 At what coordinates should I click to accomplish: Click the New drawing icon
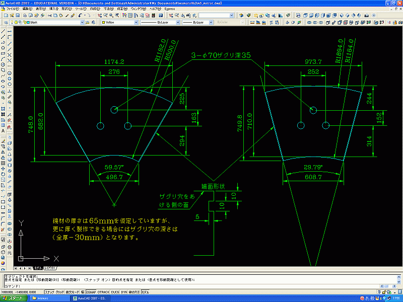[x=6, y=16]
